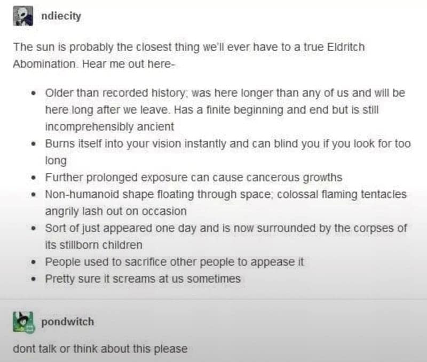
Task: Visit the pondwitch blog username link
Action: (67, 321)
